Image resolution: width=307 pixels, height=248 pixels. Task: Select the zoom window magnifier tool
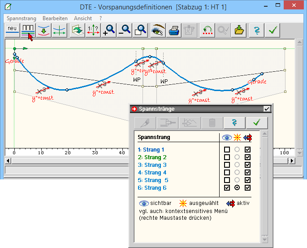tap(140, 30)
